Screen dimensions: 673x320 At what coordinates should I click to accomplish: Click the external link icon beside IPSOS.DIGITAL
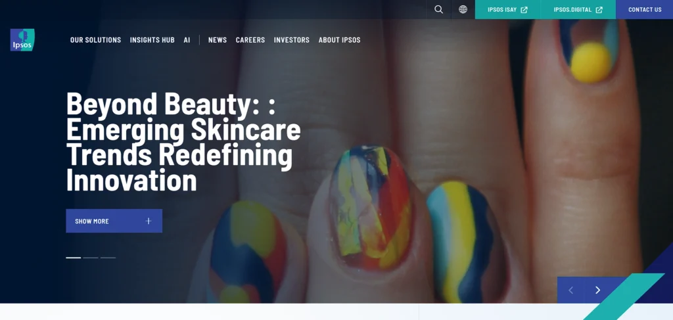[599, 10]
